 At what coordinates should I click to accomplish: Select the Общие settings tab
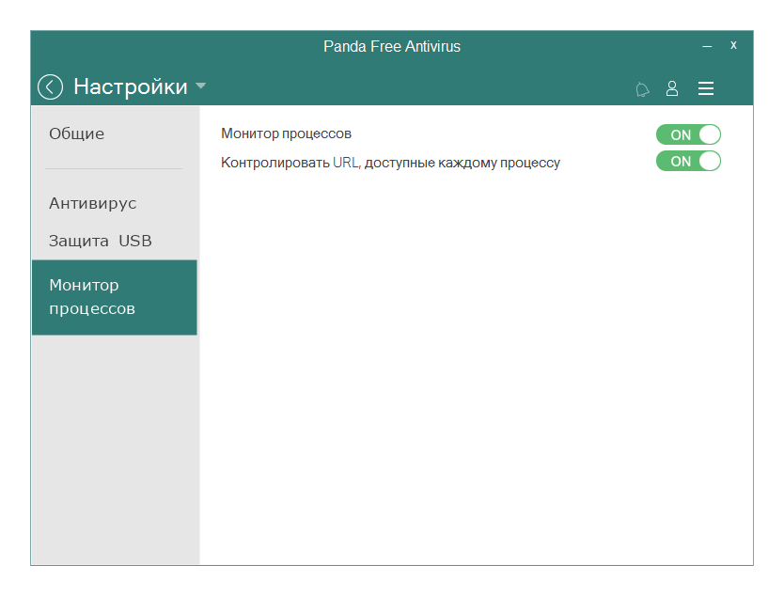[x=76, y=133]
